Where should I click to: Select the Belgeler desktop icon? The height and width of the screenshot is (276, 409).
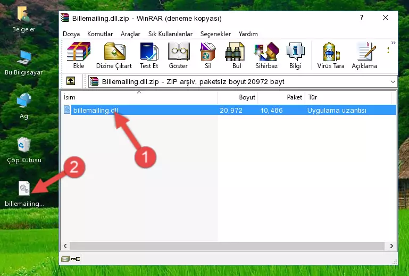pos(23,19)
